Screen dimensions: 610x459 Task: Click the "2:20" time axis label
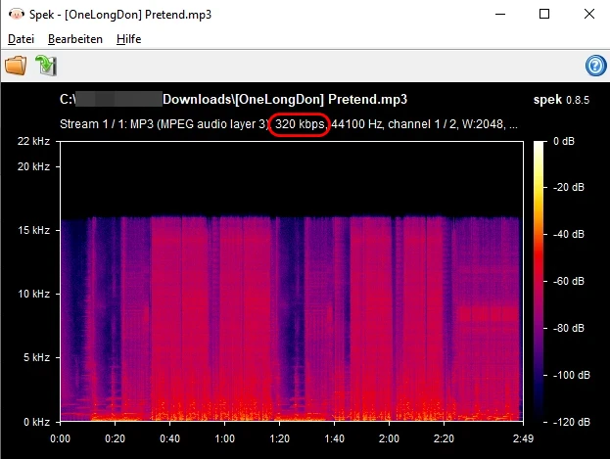coord(444,438)
